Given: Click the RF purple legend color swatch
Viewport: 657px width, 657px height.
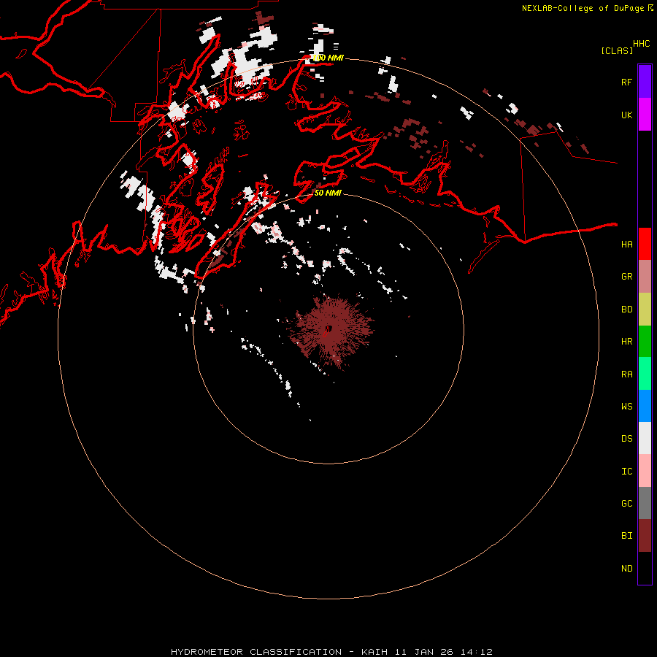Looking at the screenshot, I should (x=645, y=82).
